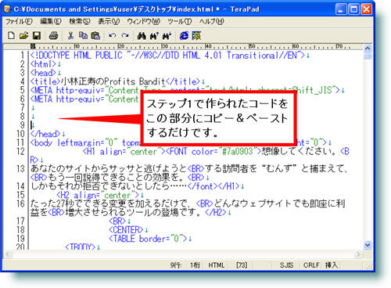The image size is (391, 288).
Task: Click the vertical scrollbar down arrow
Action: [368, 245]
